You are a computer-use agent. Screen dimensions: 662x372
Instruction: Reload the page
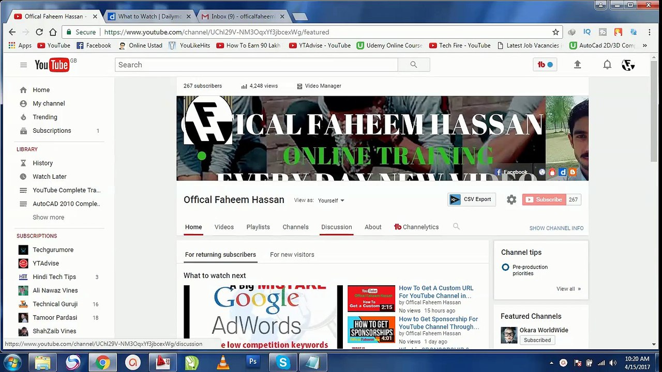(x=39, y=32)
